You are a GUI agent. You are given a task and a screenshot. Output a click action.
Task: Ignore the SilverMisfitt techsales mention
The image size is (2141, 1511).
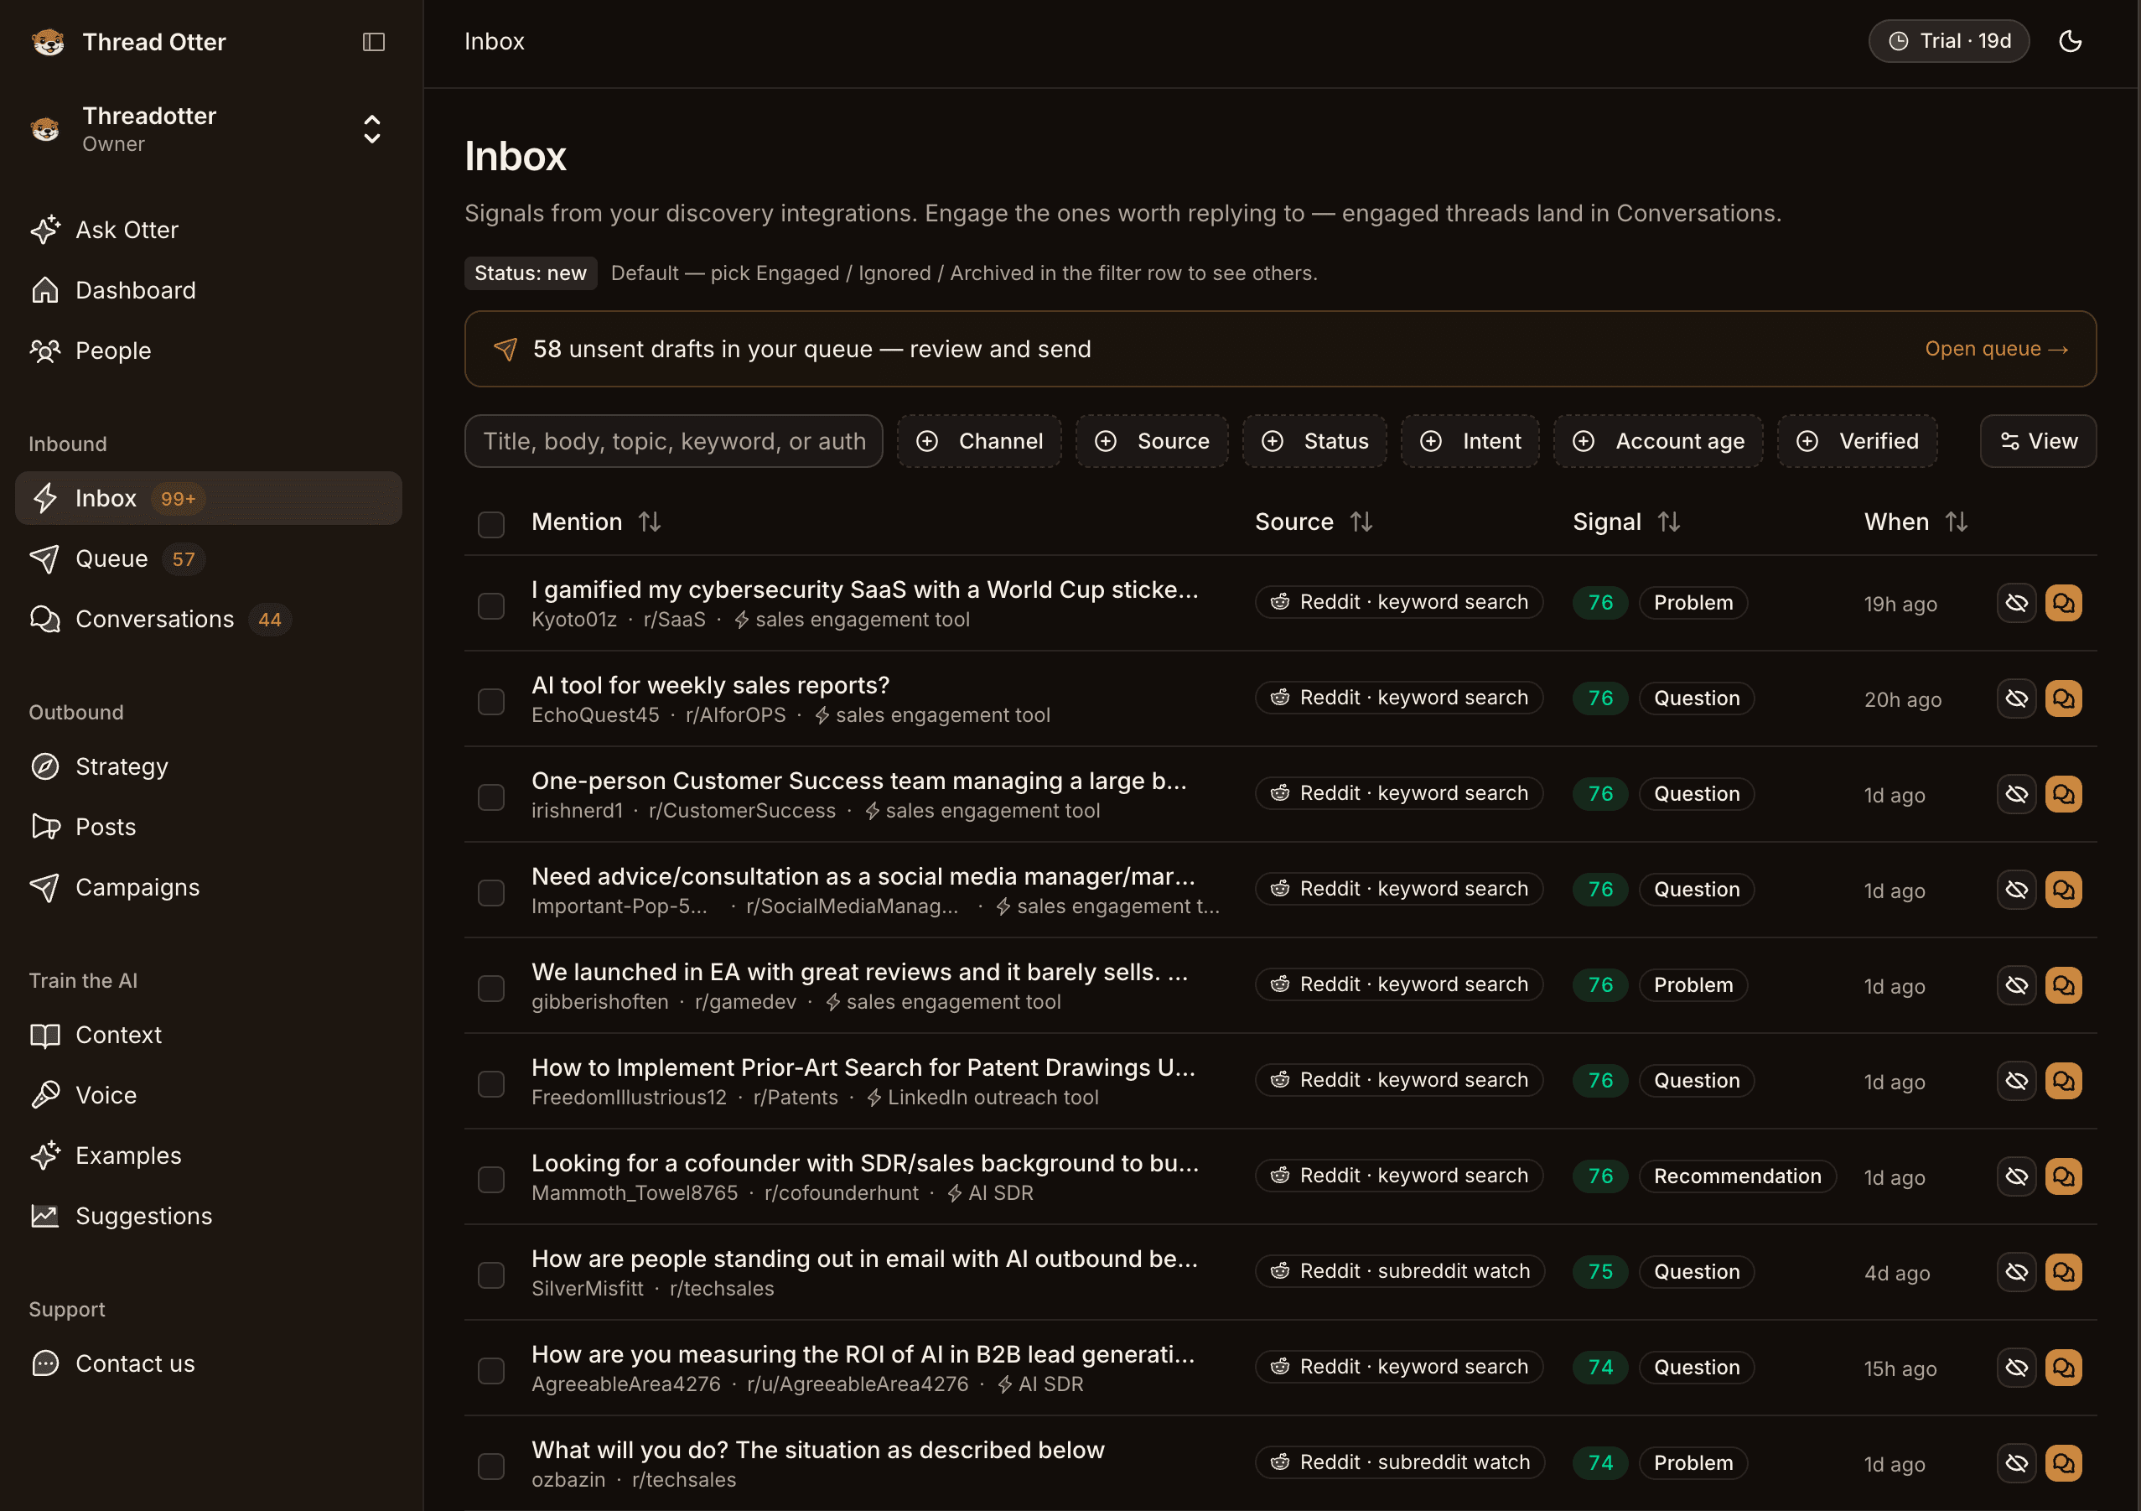point(2016,1272)
